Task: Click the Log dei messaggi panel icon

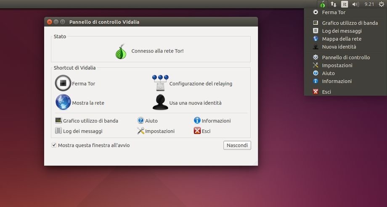Action: (58, 131)
